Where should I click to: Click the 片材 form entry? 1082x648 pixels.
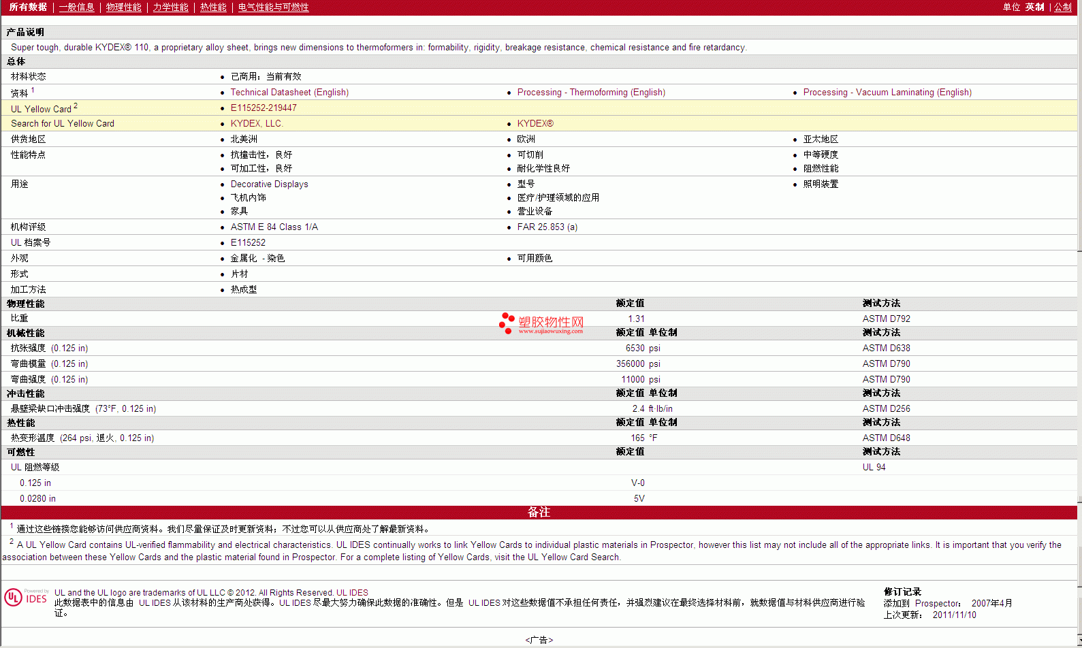tap(239, 274)
